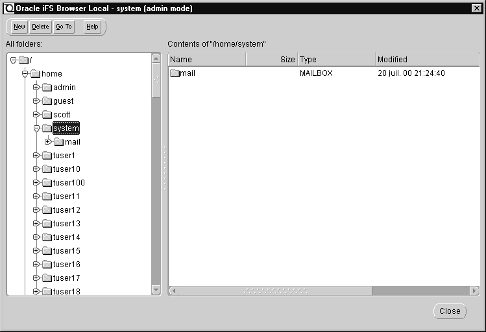Expand the tuser10 folder node

pos(36,169)
